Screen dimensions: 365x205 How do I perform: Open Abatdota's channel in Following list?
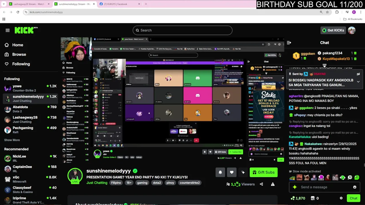pos(30,109)
